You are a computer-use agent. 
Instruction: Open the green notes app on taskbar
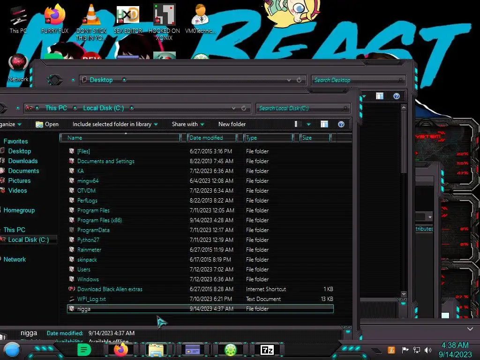[84, 350]
